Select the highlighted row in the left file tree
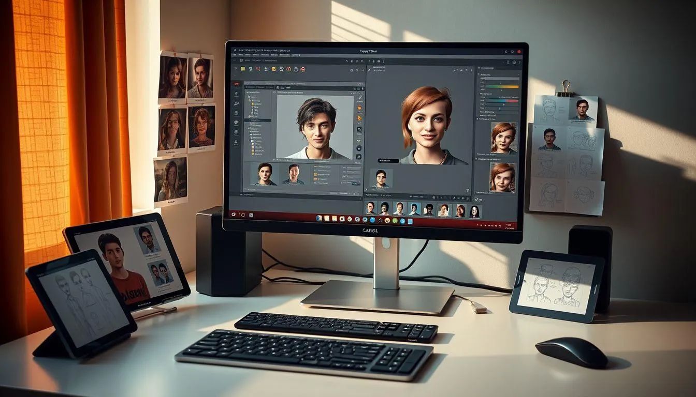The height and width of the screenshot is (397, 696). (x=257, y=120)
